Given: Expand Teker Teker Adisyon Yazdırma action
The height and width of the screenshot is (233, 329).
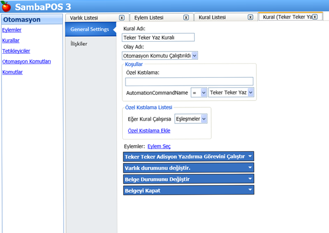Looking at the screenshot, I should tap(189, 156).
